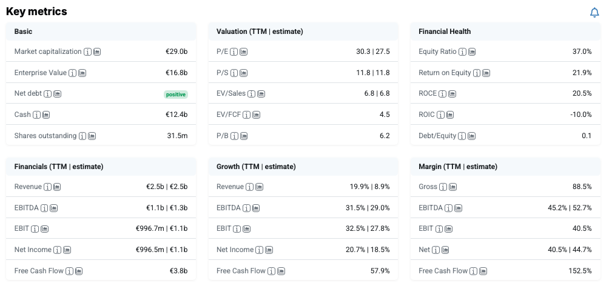Show info for EV/FCF metric
612x286 pixels.
pos(247,115)
